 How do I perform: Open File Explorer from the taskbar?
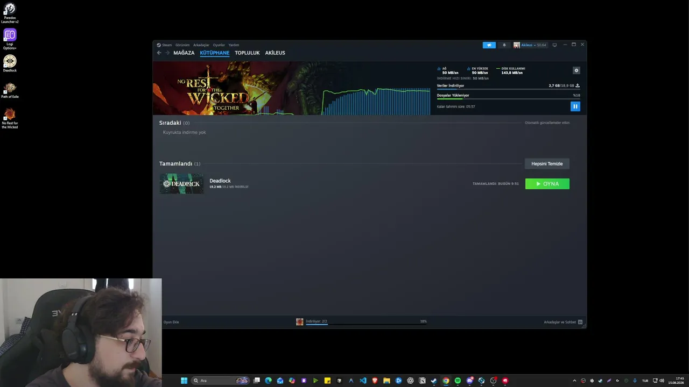(386, 381)
